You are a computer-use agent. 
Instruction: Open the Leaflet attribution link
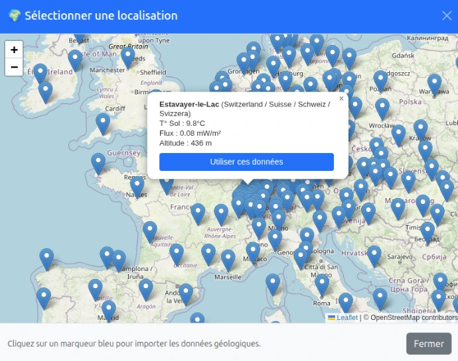(346, 317)
